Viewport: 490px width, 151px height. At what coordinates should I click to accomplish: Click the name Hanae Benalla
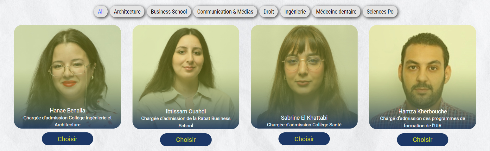[67, 111]
